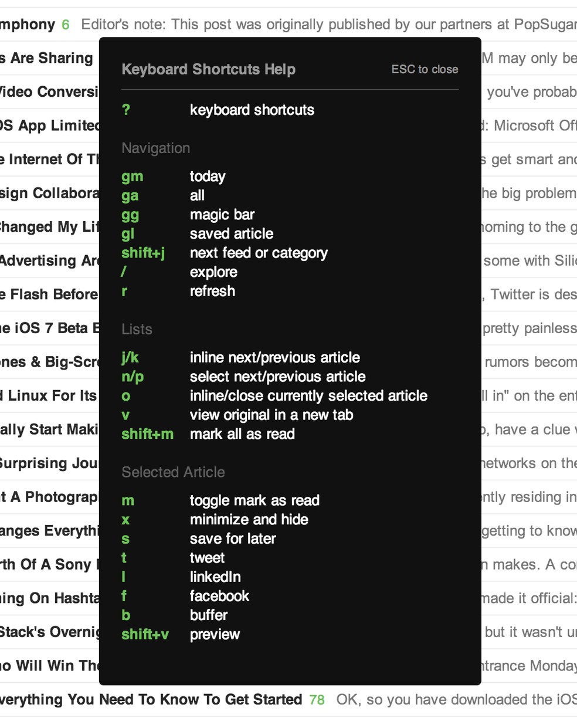Click the "saved article" navigation entry
Screen dimensions: 577x718
tap(231, 233)
